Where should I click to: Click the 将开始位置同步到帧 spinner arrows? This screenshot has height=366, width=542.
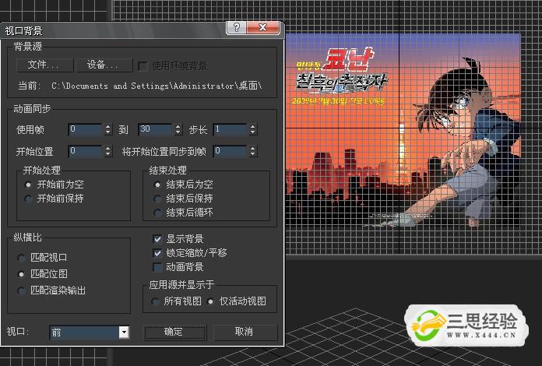tap(252, 151)
